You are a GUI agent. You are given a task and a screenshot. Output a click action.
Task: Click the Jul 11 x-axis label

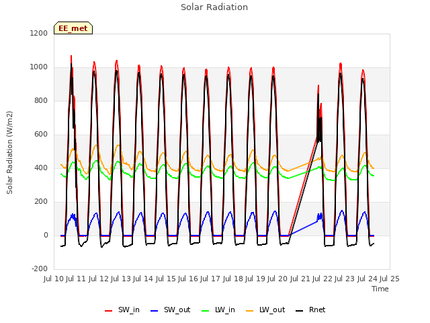tap(76, 279)
